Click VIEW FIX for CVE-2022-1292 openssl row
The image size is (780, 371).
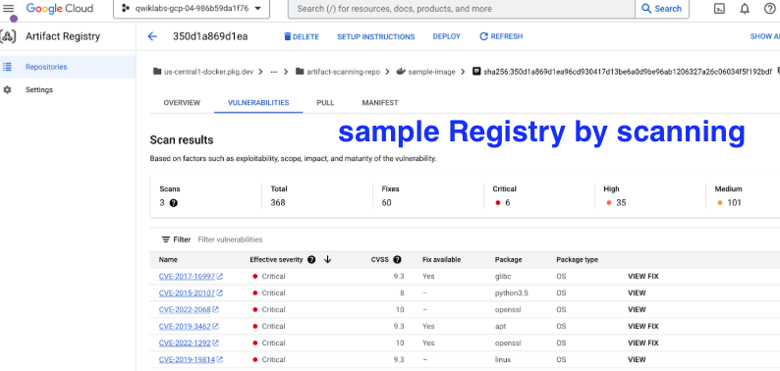tap(643, 343)
